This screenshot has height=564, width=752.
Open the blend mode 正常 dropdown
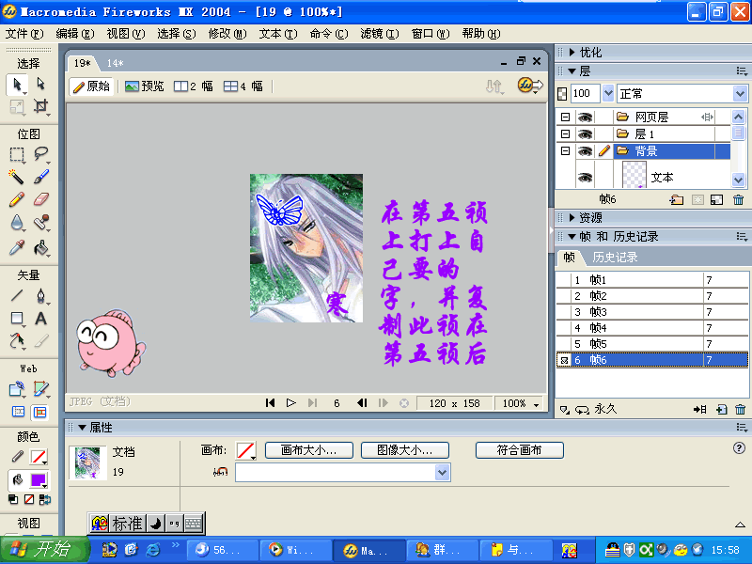pyautogui.click(x=740, y=93)
